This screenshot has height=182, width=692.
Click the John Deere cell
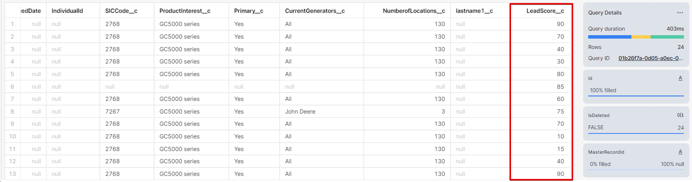click(300, 112)
